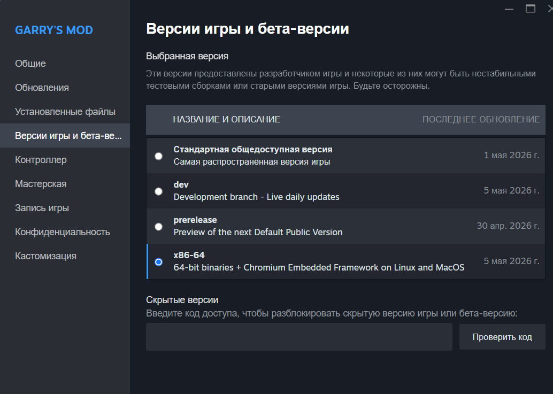Click the dev row '5 мая 2026 г.' date

(512, 191)
